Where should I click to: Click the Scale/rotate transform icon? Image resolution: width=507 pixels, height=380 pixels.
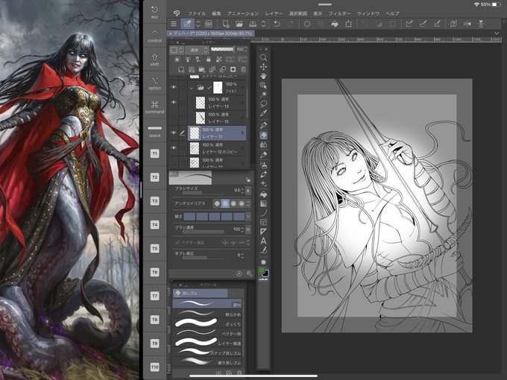pyautogui.click(x=349, y=24)
